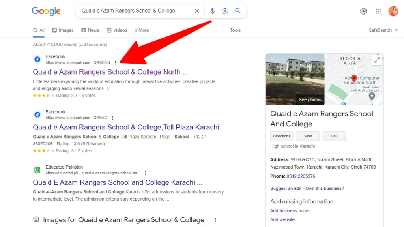Click the https://www.facebook.com › QRSAC URL text
Image resolution: width=404 pixels, height=227 pixels.
click(76, 118)
